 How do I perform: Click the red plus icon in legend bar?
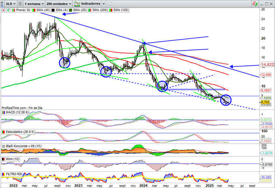(4, 10)
